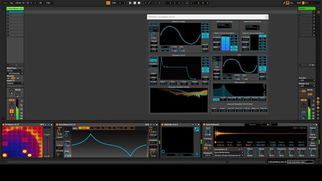The height and width of the screenshot is (181, 322).
Task: Select the fourth tab in GrainWave device
Action: point(118,128)
